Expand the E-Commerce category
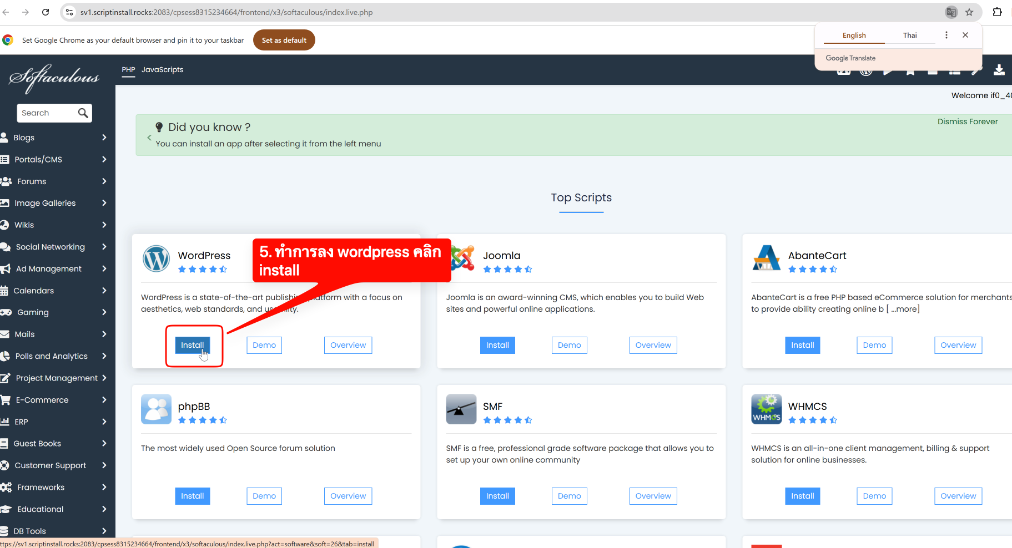The width and height of the screenshot is (1012, 548). point(104,400)
